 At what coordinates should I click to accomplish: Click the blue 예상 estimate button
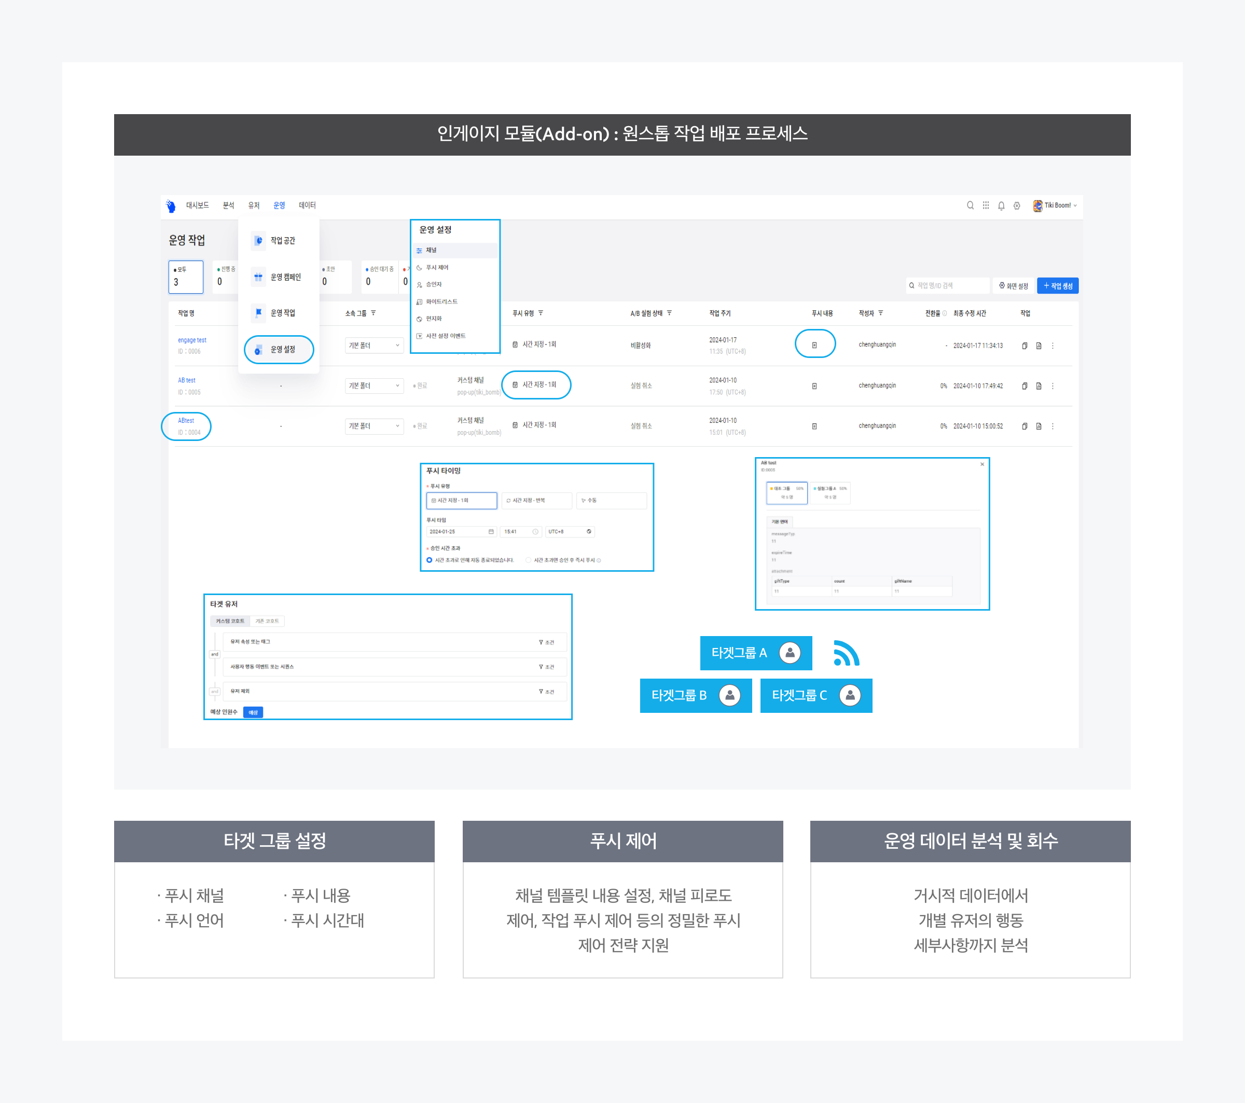pos(253,712)
